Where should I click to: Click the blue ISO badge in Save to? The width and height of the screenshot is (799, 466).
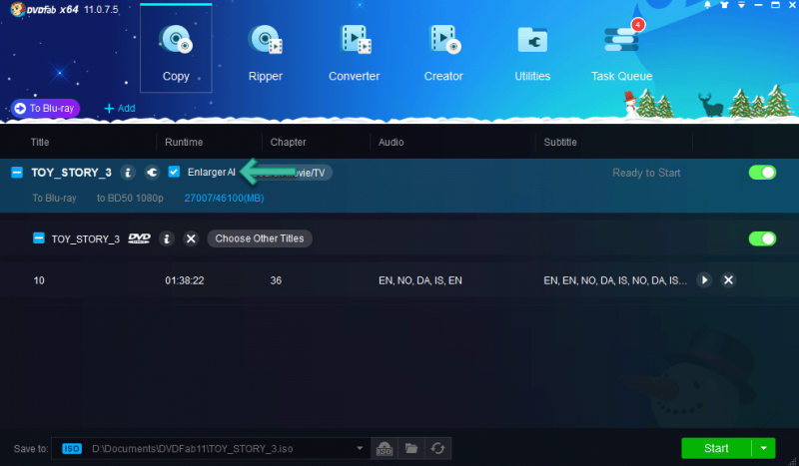[x=72, y=449]
